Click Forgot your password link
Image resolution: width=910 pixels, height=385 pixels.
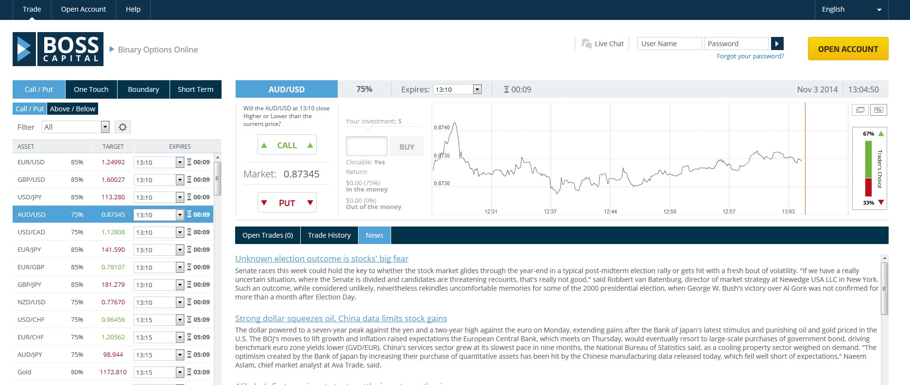click(x=750, y=56)
